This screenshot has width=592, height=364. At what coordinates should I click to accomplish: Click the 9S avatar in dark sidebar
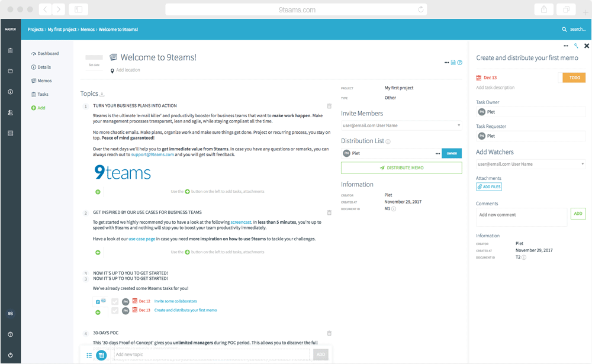(x=11, y=314)
